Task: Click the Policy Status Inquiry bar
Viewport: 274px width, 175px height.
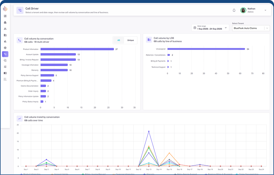Action: pos(42,101)
